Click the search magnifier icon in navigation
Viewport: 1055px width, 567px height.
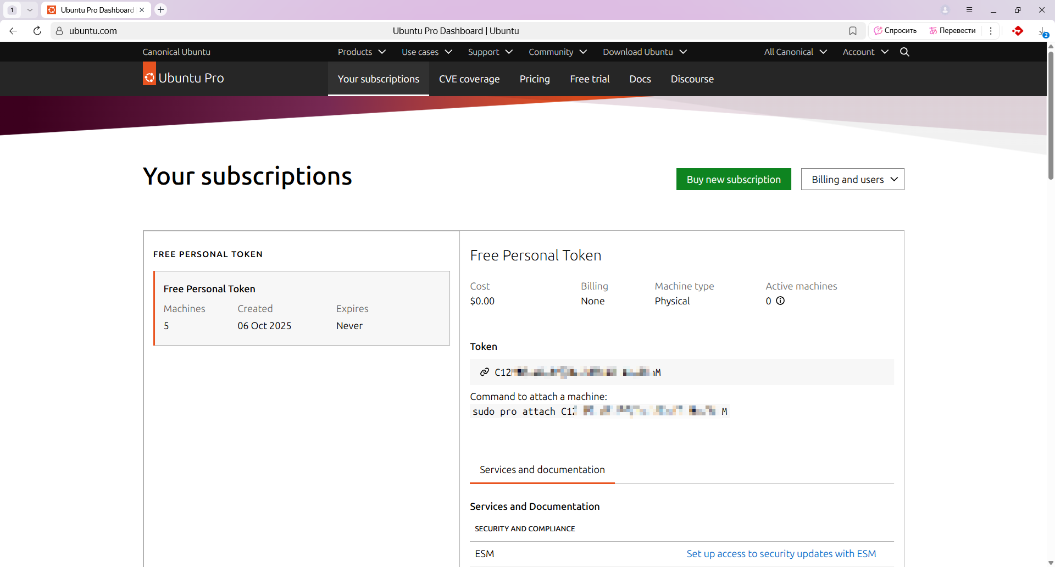(x=904, y=52)
